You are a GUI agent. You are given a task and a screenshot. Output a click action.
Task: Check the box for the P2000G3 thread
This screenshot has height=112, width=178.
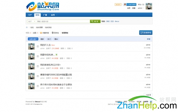coord(38,76)
